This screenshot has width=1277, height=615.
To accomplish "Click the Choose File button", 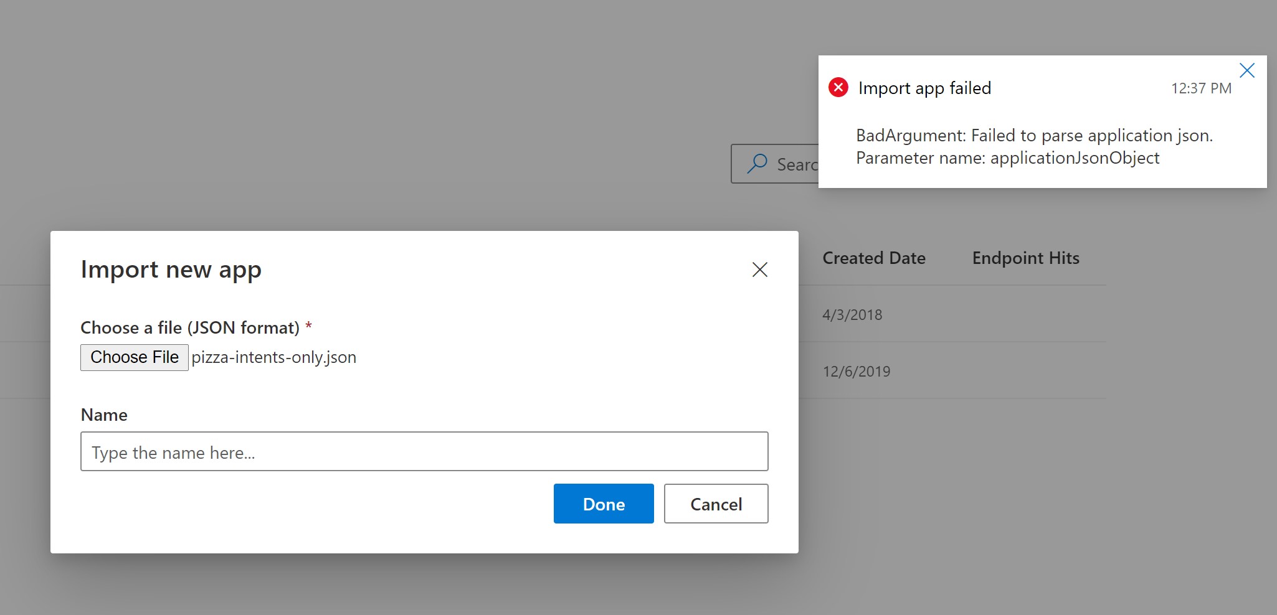I will 135,357.
